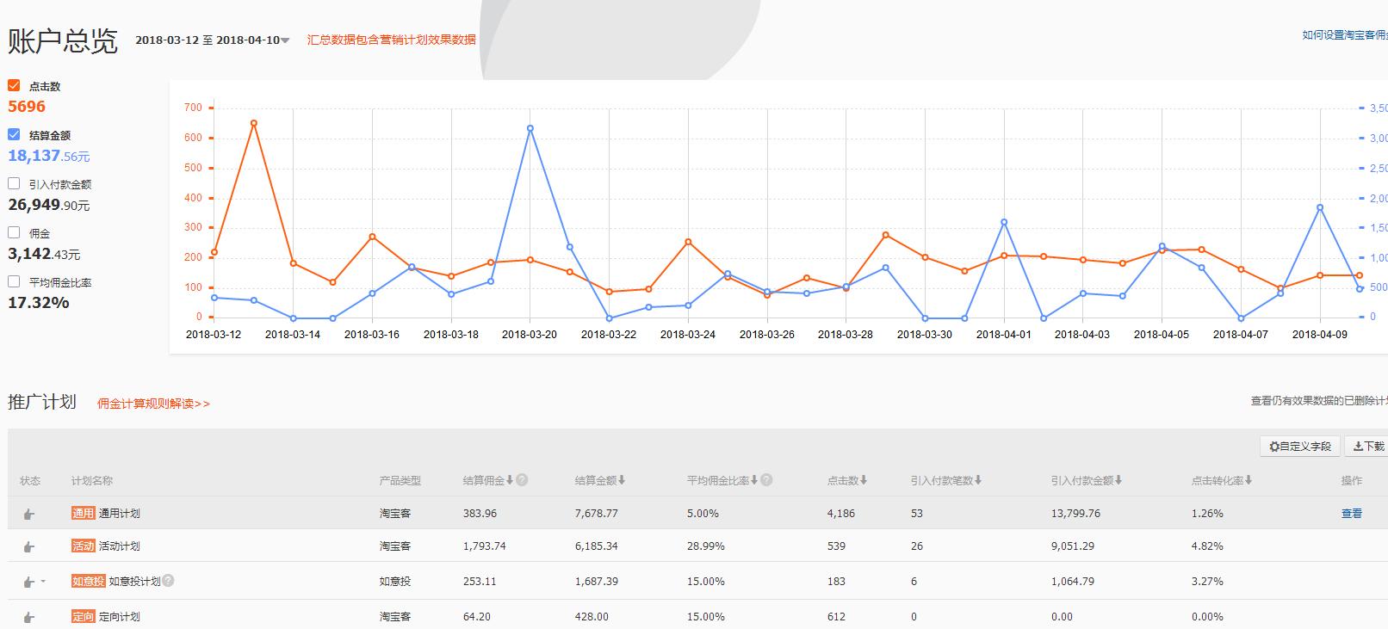Check the 平均佣金比率 checkbox
The image size is (1388, 629).
(14, 281)
